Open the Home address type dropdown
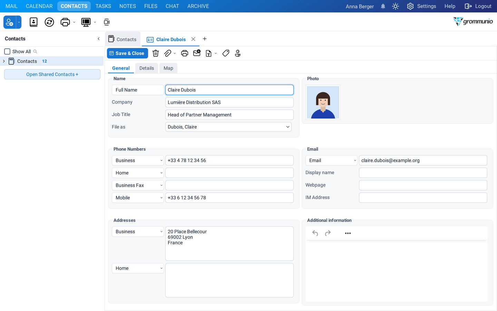The image size is (497, 311). click(x=138, y=268)
